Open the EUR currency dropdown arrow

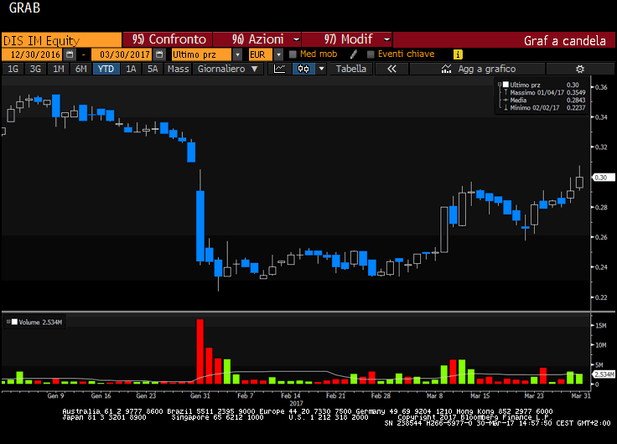pos(278,54)
